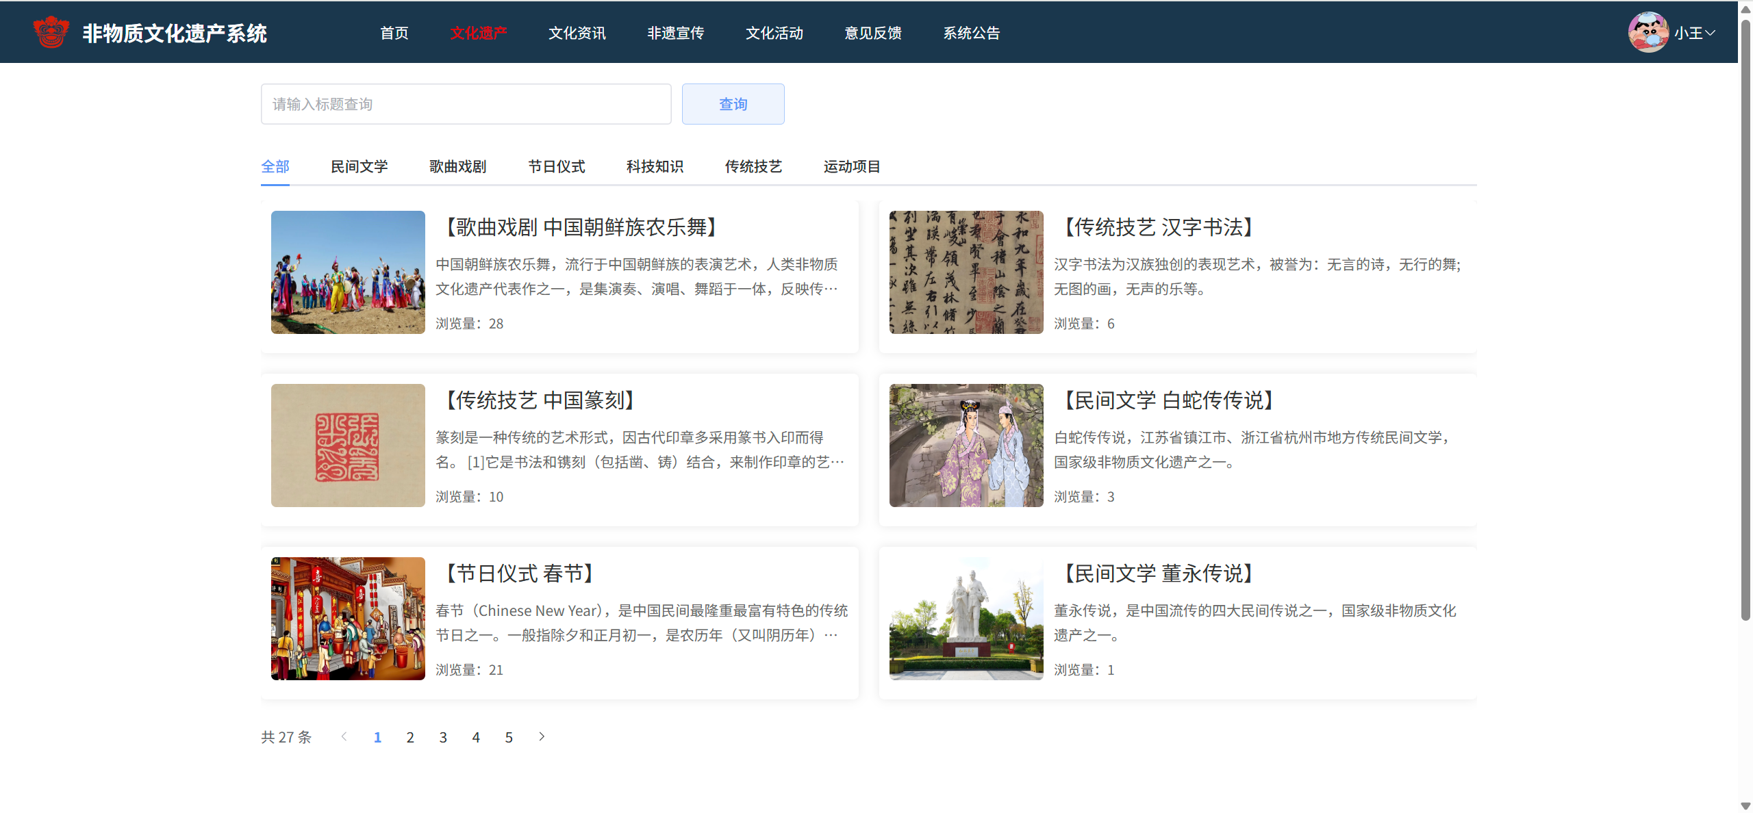Click previous page arrow in pagination
This screenshot has height=813, width=1753.
(x=344, y=736)
